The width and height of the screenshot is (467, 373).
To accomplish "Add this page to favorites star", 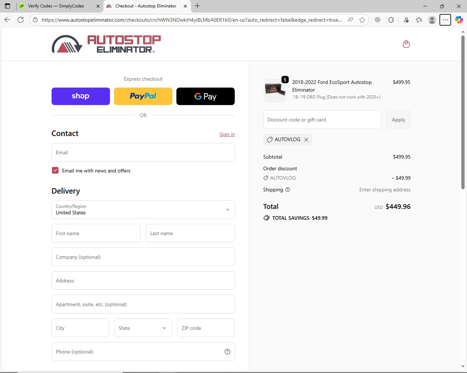I will pyautogui.click(x=362, y=20).
